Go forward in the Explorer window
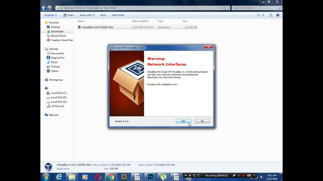This screenshot has height=181, width=323. (x=49, y=8)
